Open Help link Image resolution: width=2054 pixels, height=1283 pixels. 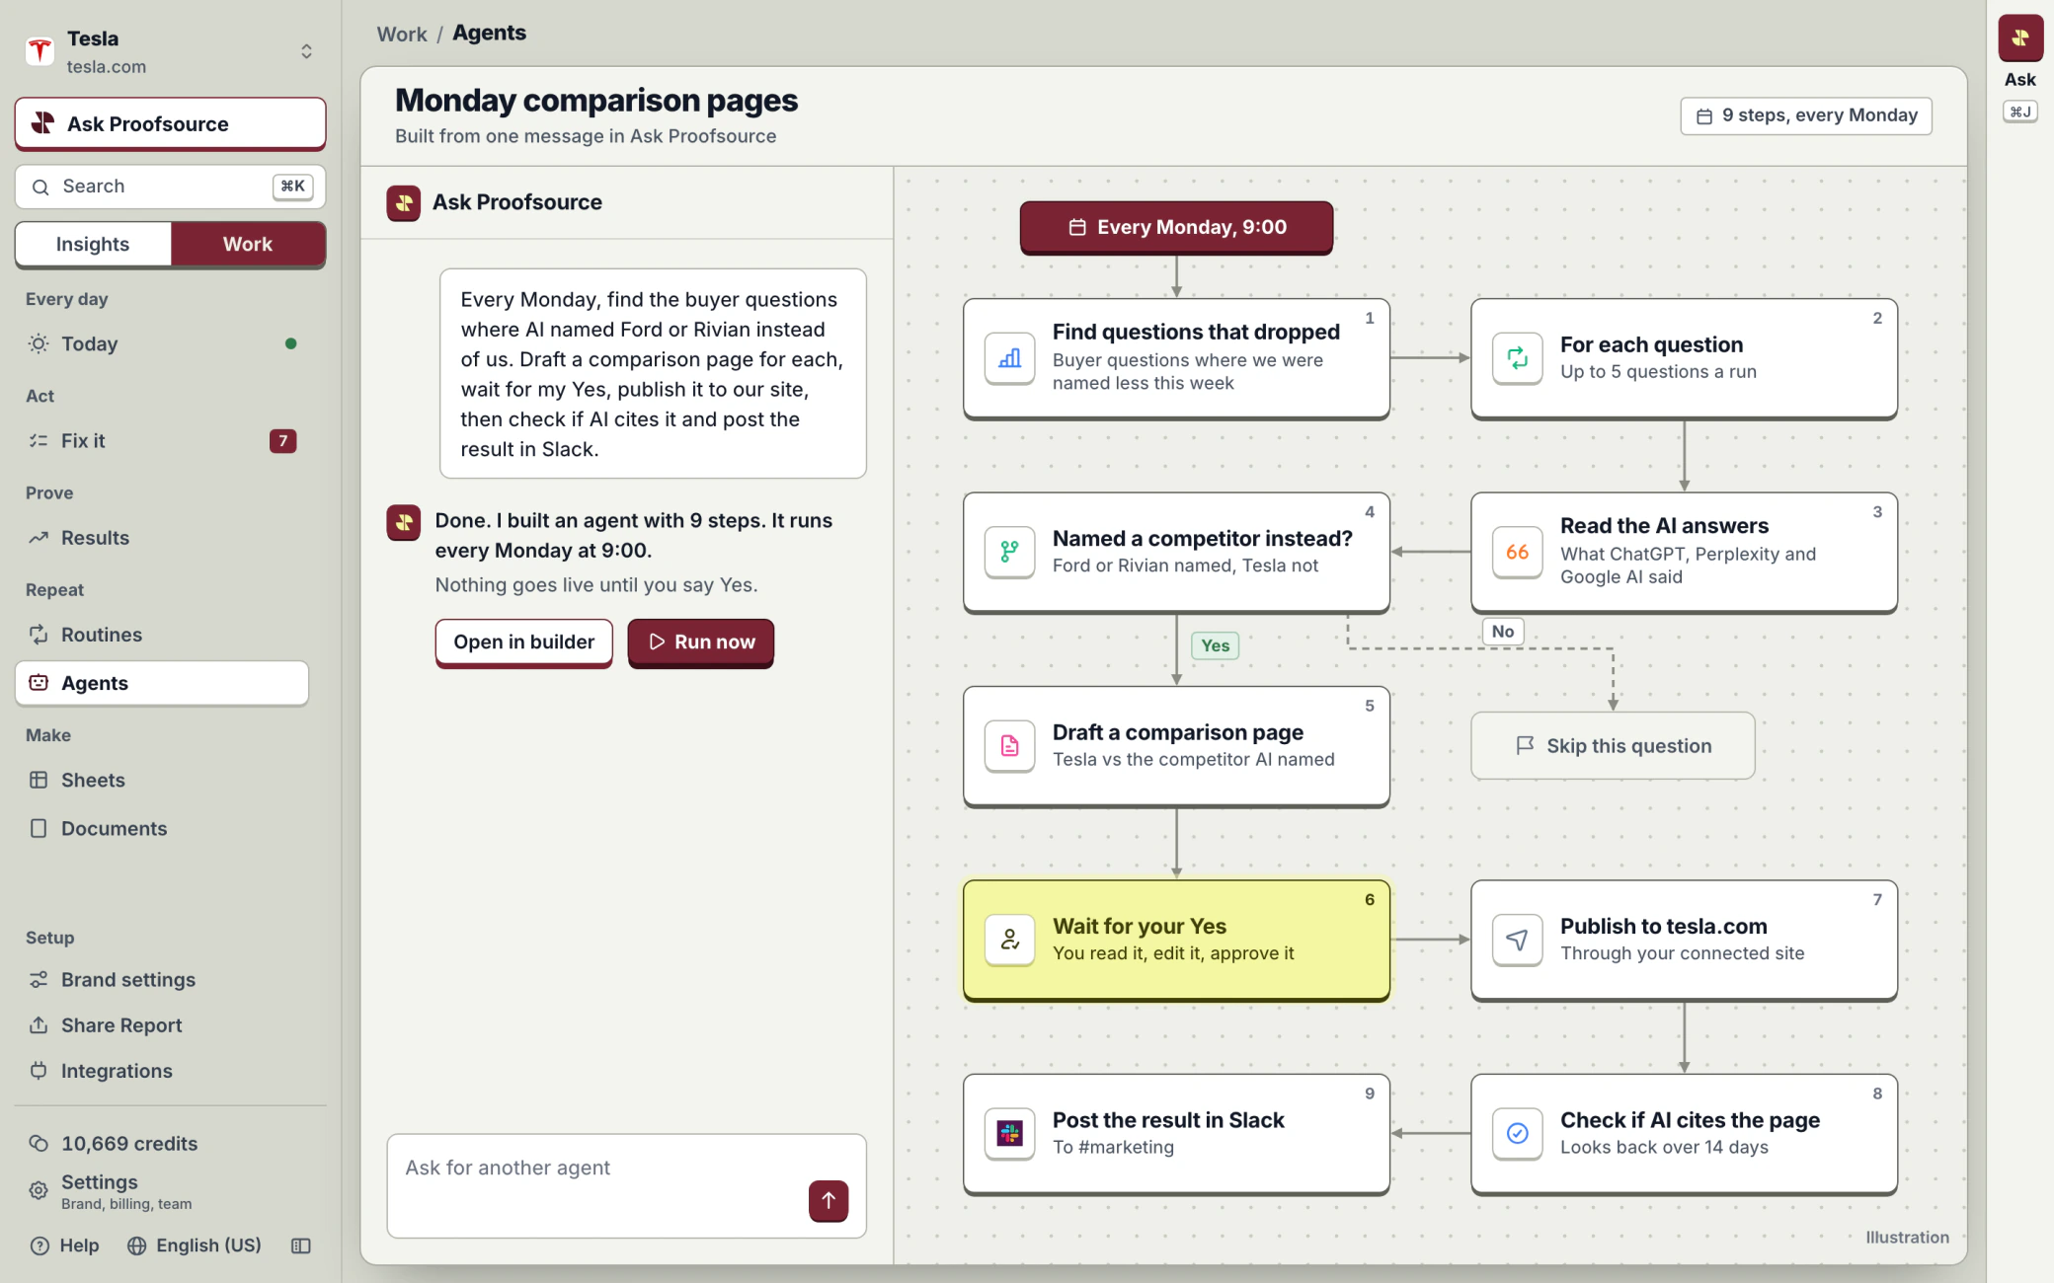tap(65, 1245)
